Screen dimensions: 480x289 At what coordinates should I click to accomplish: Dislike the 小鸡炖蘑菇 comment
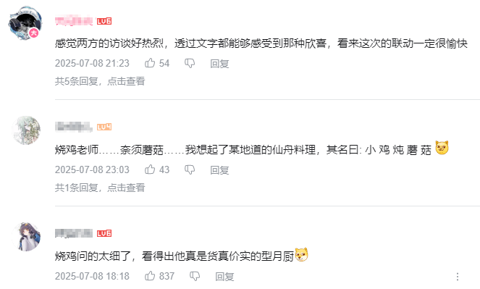point(190,169)
